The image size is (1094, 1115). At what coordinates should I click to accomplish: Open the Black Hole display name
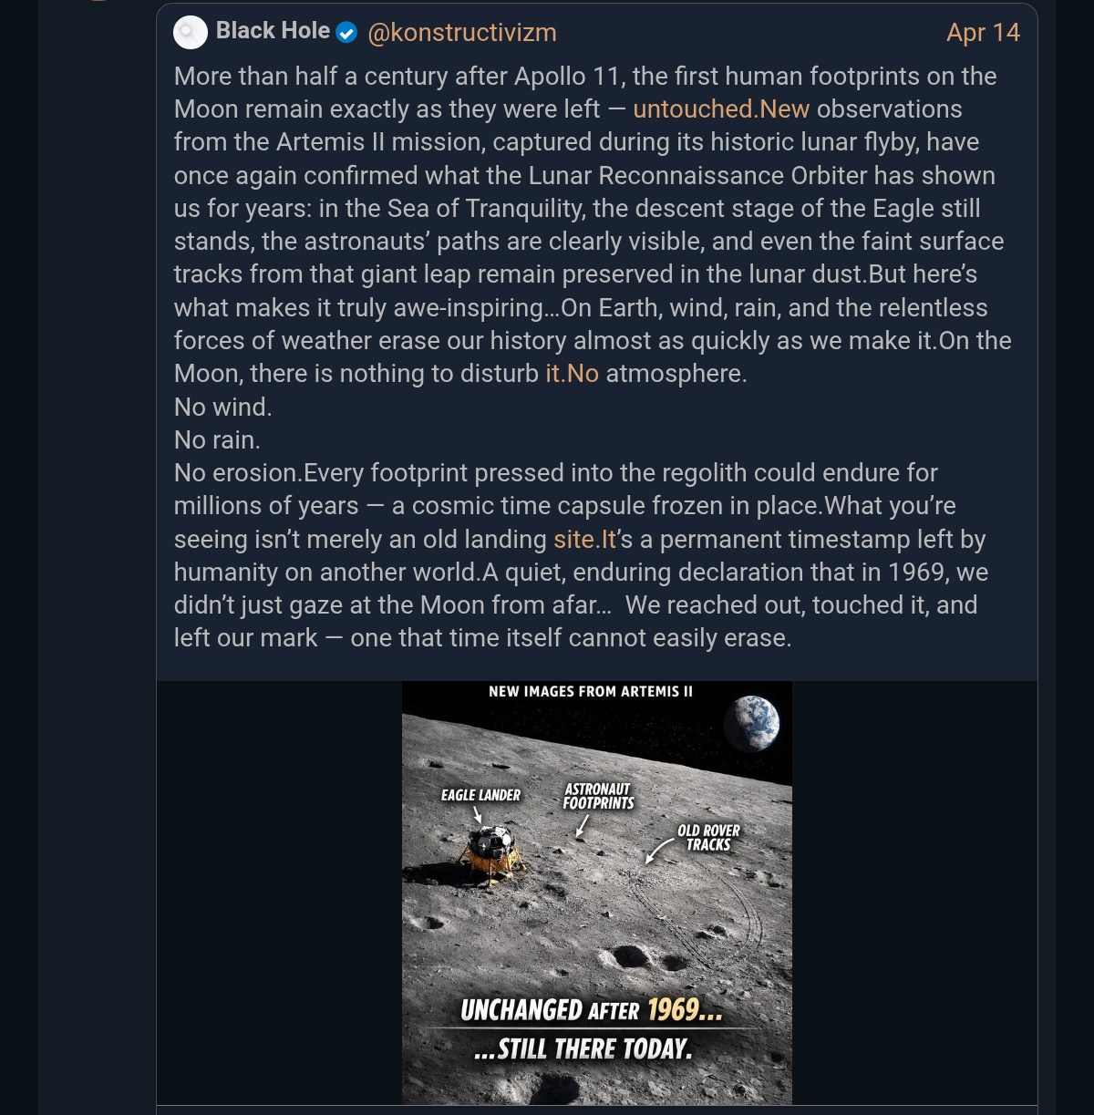(273, 31)
